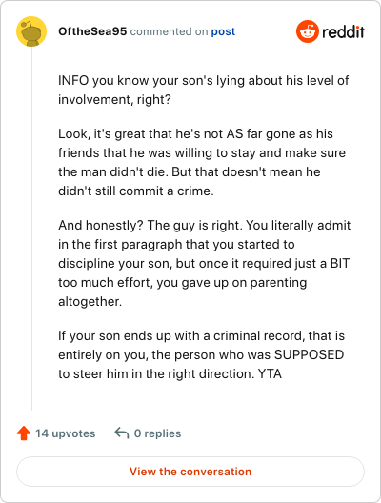381x503 pixels.
Task: Click the OftheSea95 yellow avatar icon
Action: [x=31, y=31]
